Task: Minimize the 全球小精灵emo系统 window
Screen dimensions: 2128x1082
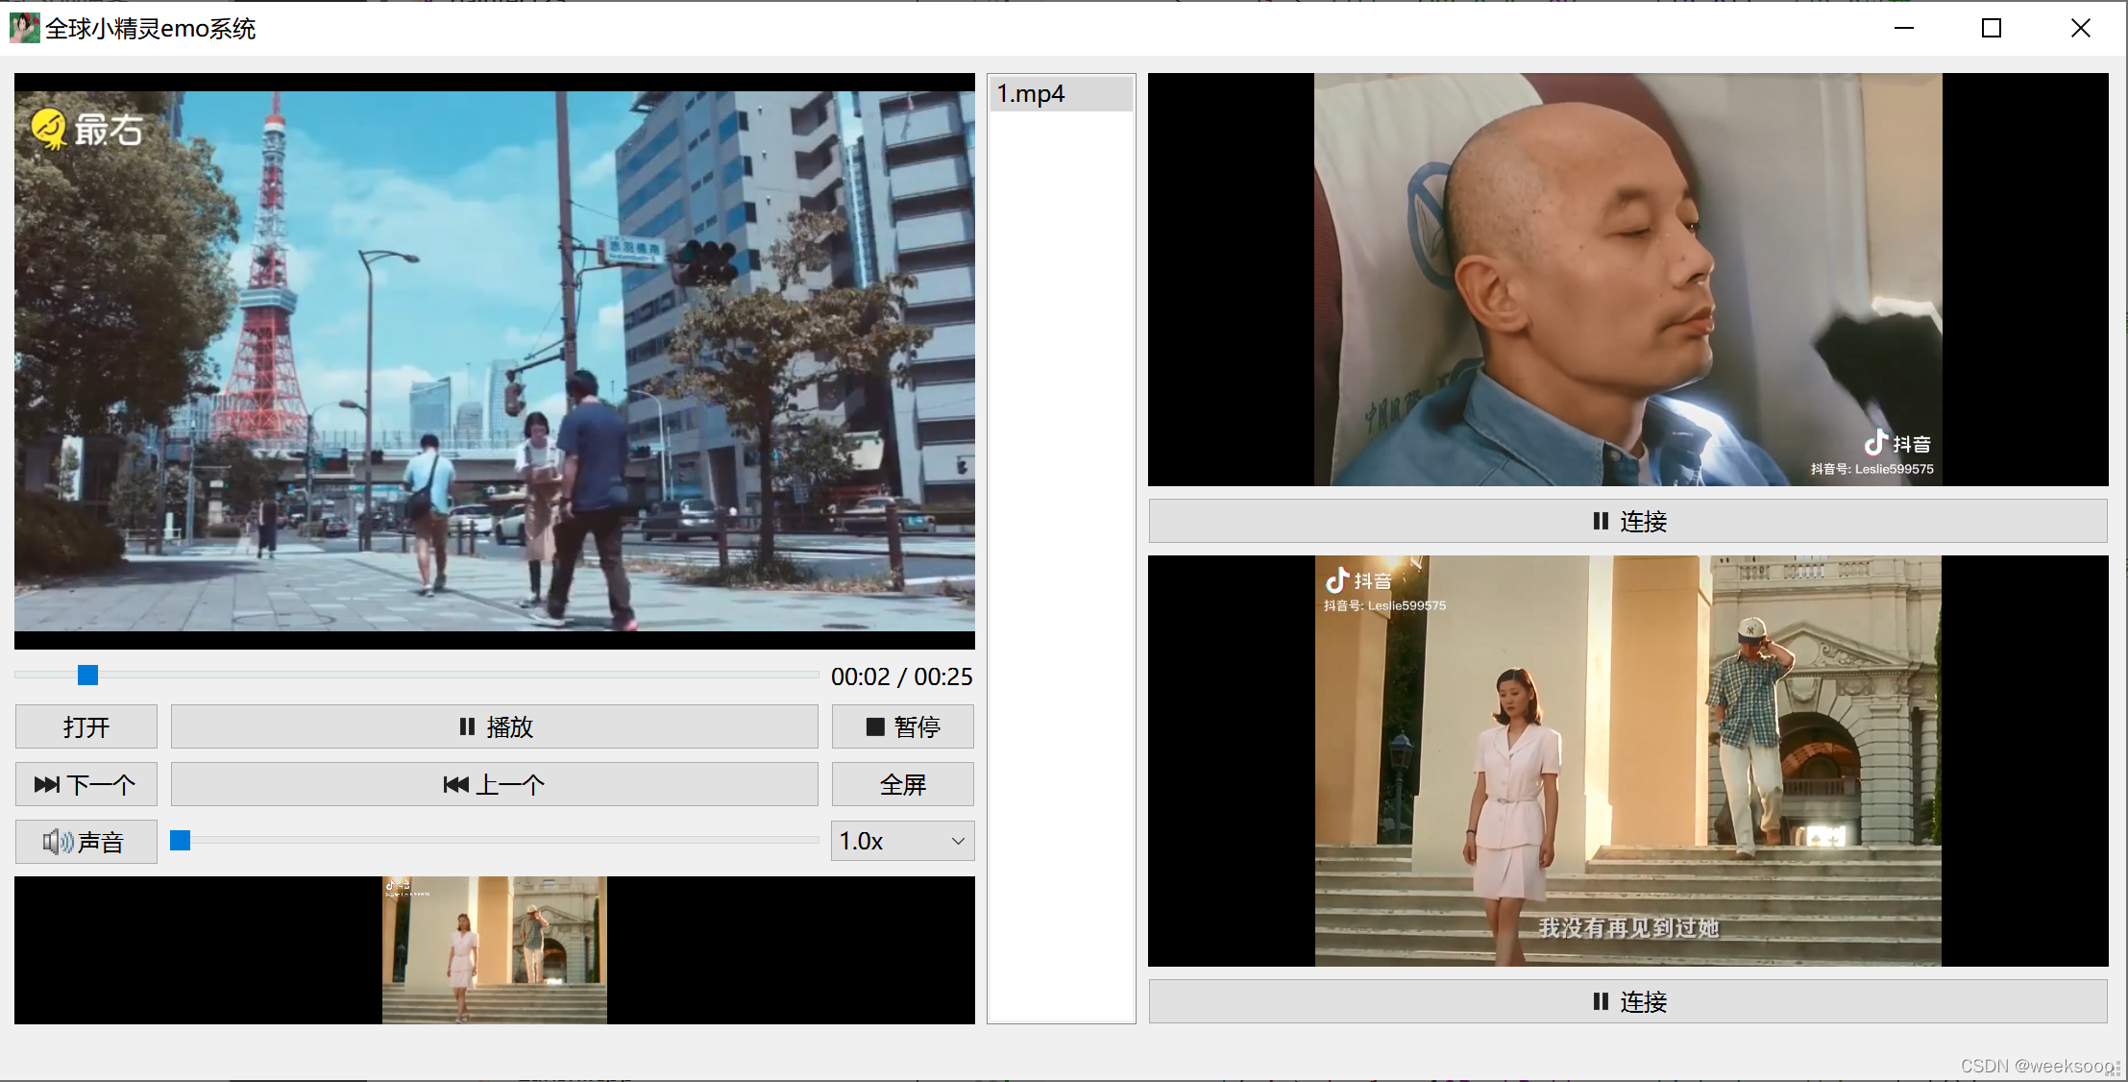Action: [x=1904, y=28]
